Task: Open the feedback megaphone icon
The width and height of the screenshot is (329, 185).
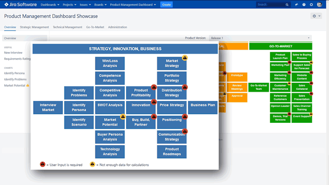Action: (x=297, y=5)
